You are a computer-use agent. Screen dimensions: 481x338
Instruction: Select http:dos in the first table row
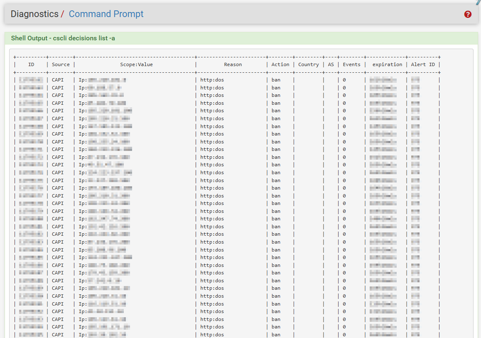pyautogui.click(x=212, y=80)
